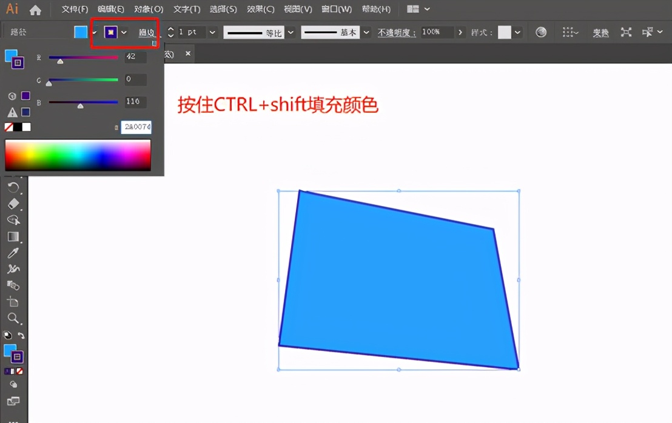Click the 描边 stroke panel link

click(x=146, y=33)
